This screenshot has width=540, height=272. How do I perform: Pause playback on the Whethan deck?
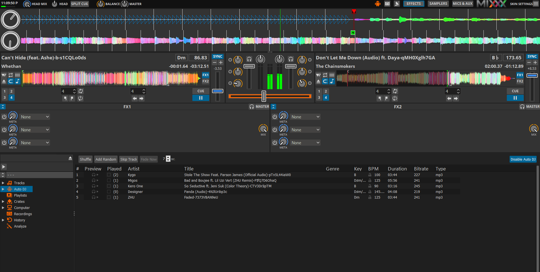(201, 98)
